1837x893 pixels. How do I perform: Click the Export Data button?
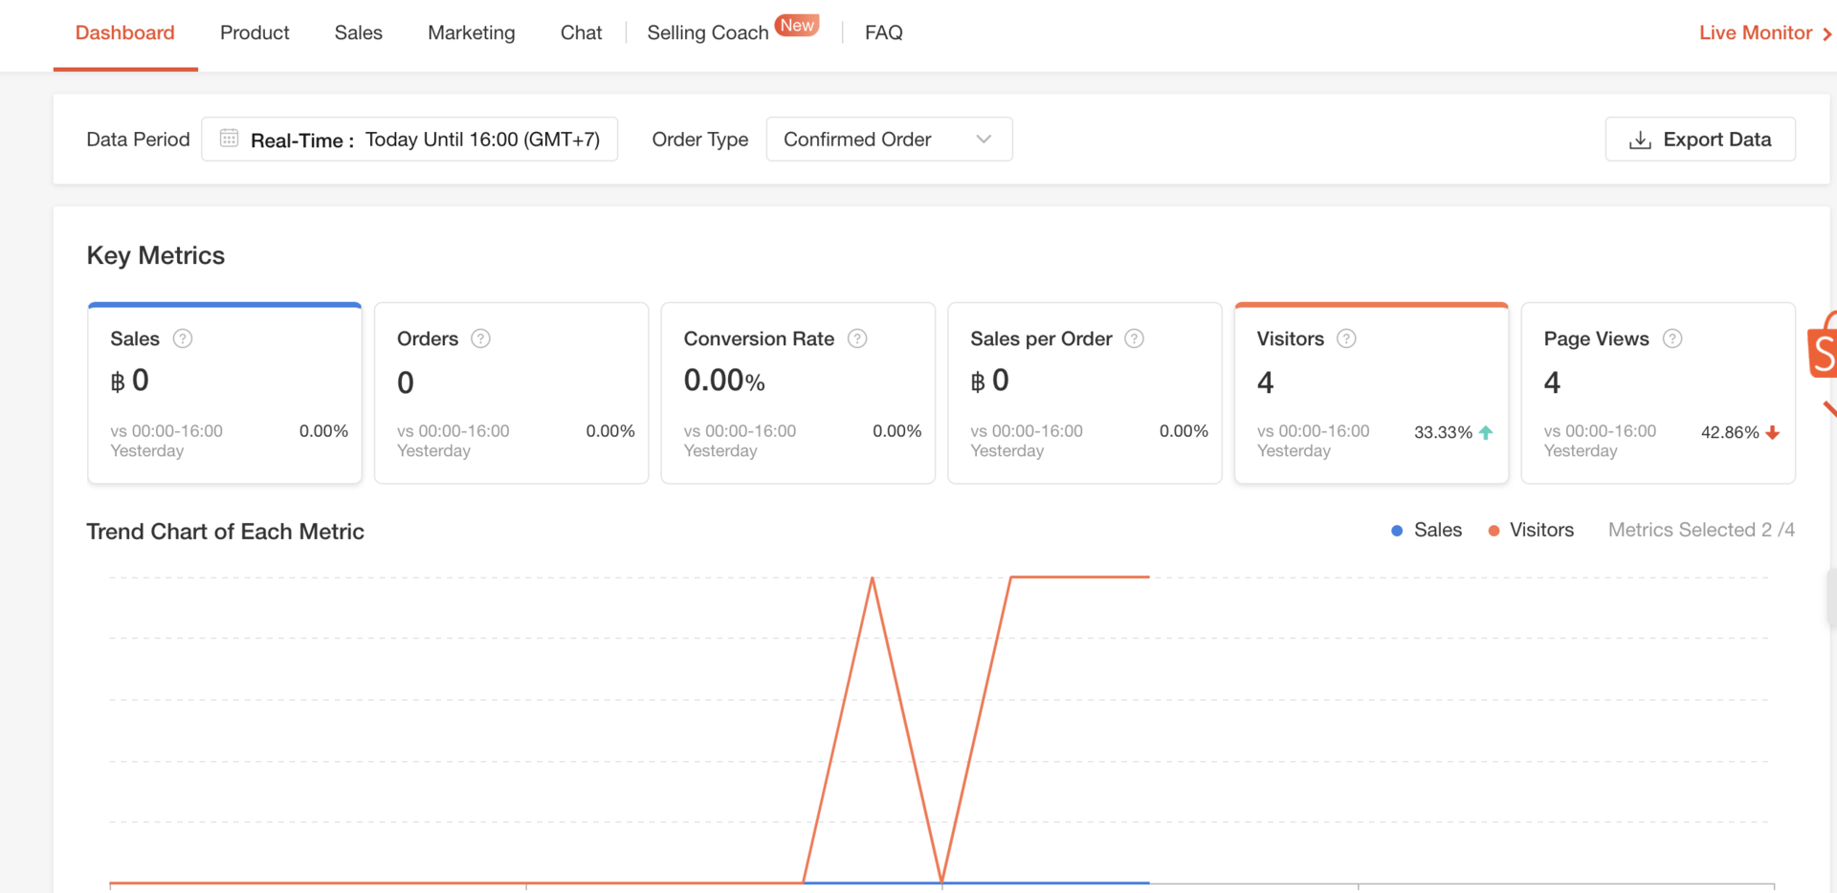click(x=1700, y=140)
